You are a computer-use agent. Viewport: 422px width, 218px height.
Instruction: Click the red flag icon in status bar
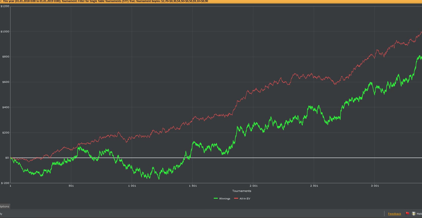407,214
